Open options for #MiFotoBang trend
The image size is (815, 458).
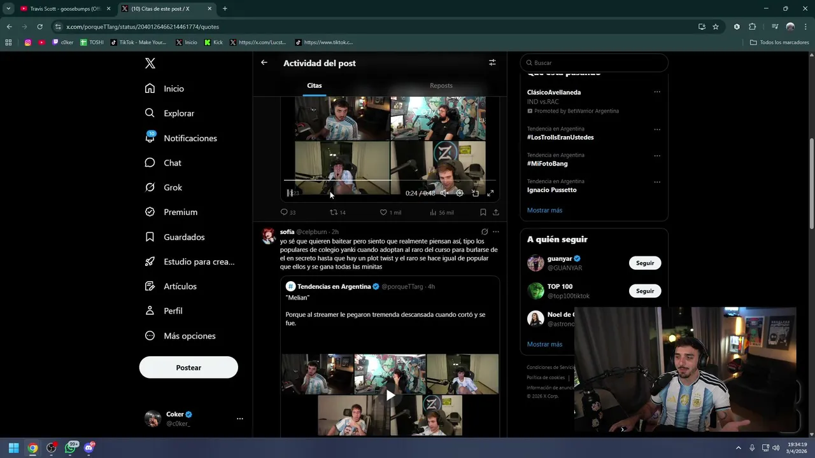click(x=657, y=155)
